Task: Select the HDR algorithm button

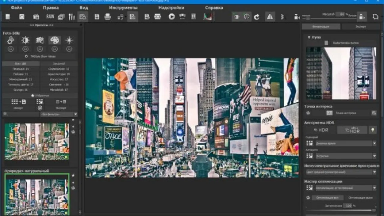Action: coord(321,130)
